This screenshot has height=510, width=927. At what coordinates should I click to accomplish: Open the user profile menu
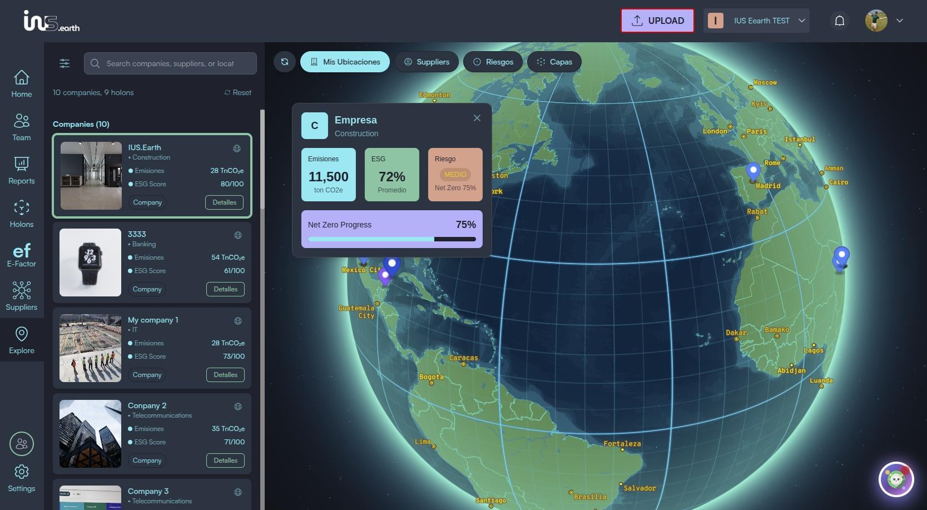tap(884, 21)
